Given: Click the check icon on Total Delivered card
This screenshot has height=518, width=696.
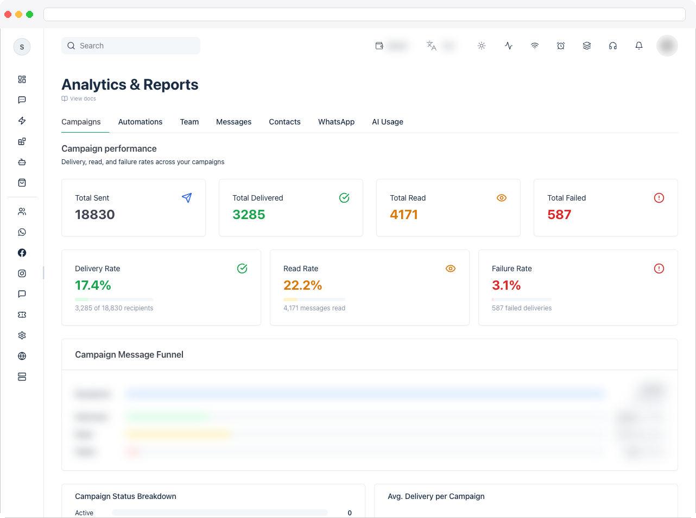Looking at the screenshot, I should coord(344,198).
